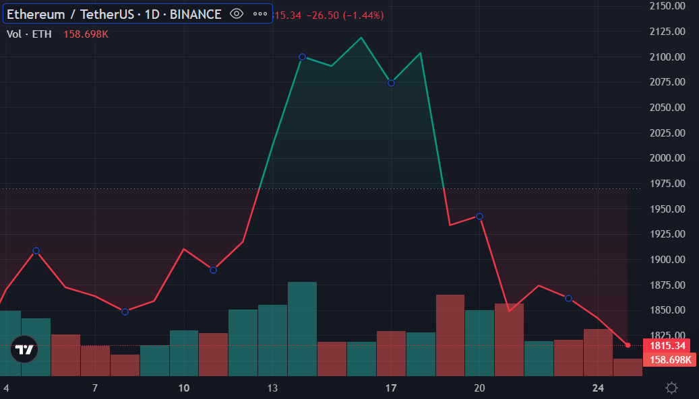Click the 1975.00 price axis label
This screenshot has width=699, height=399.
667,183
